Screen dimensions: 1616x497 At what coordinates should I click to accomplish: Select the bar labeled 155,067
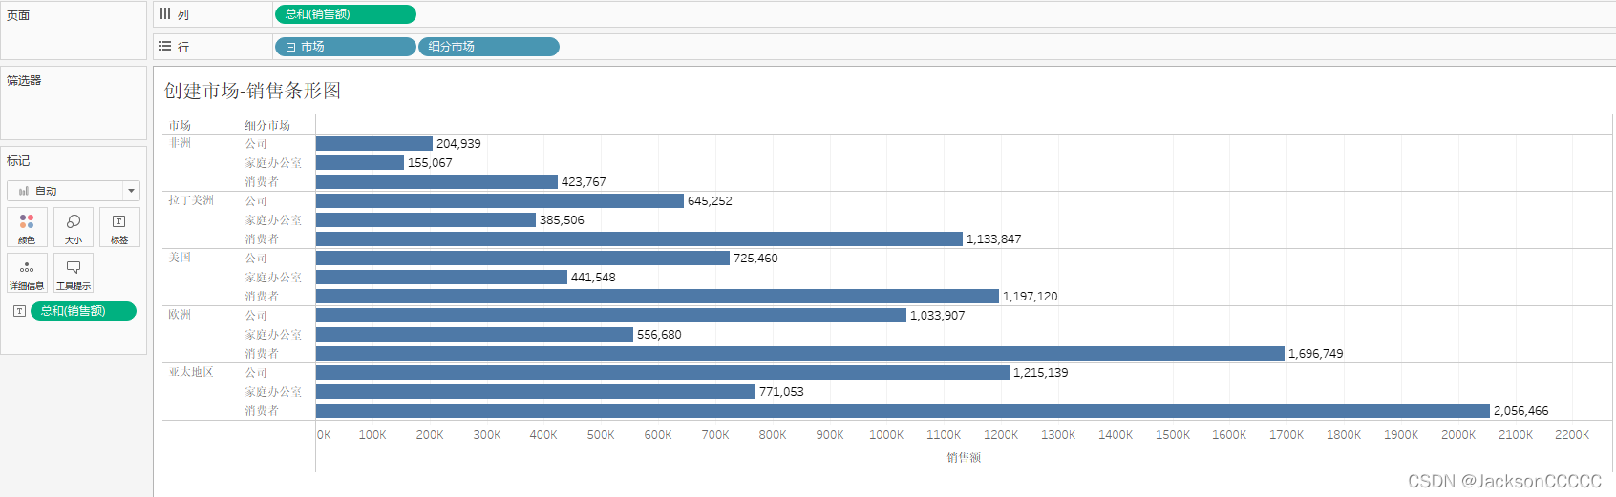point(360,162)
